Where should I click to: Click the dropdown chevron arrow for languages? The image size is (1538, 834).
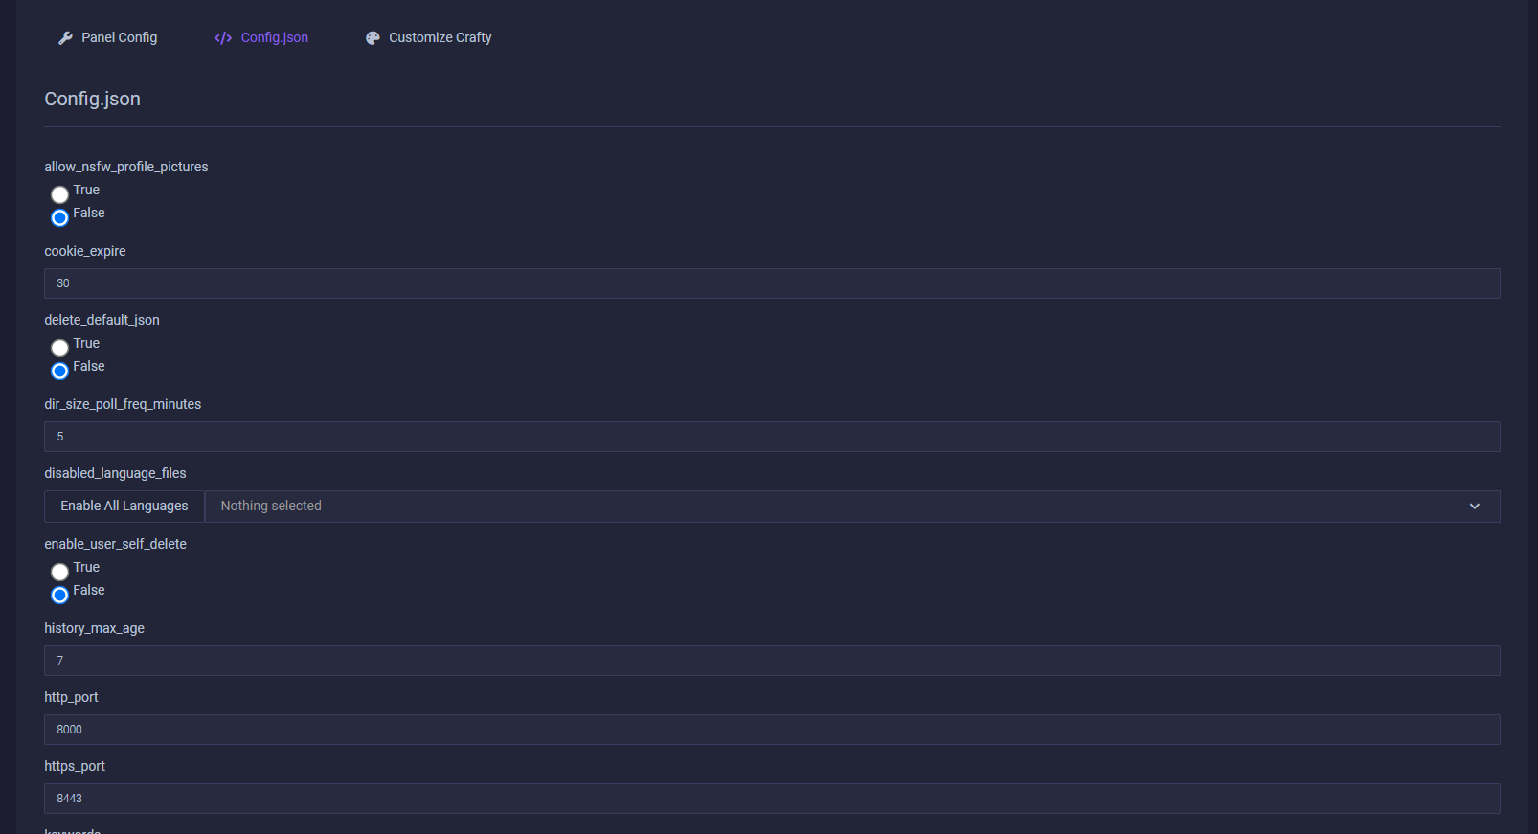[x=1474, y=507]
